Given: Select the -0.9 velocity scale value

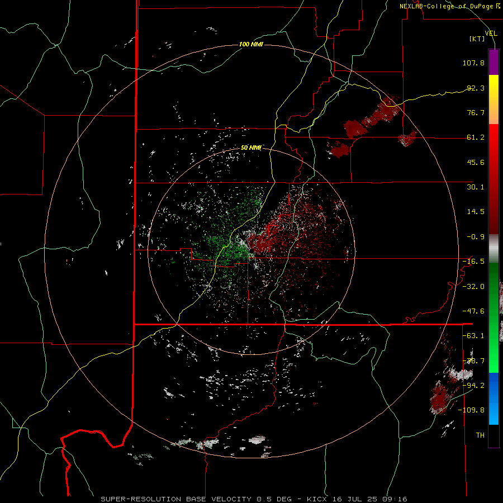Looking at the screenshot, I should tap(476, 237).
